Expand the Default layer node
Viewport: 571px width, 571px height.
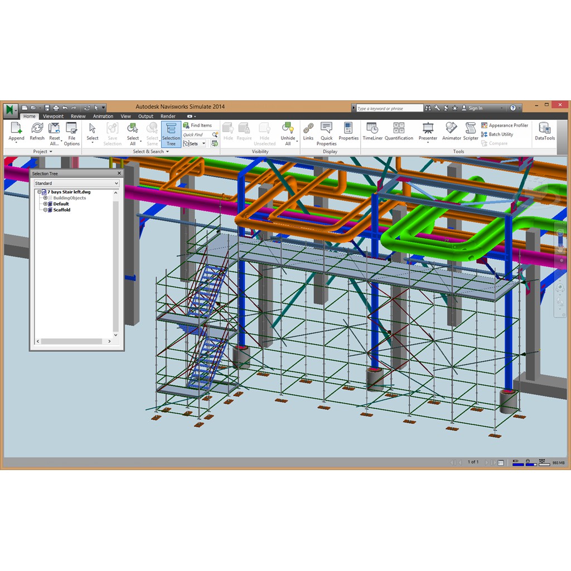point(45,204)
